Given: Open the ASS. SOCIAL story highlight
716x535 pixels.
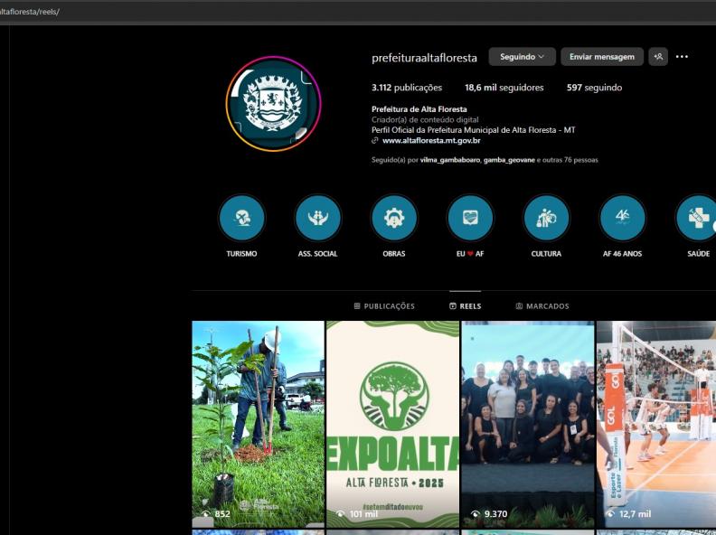Looking at the screenshot, I should point(318,218).
